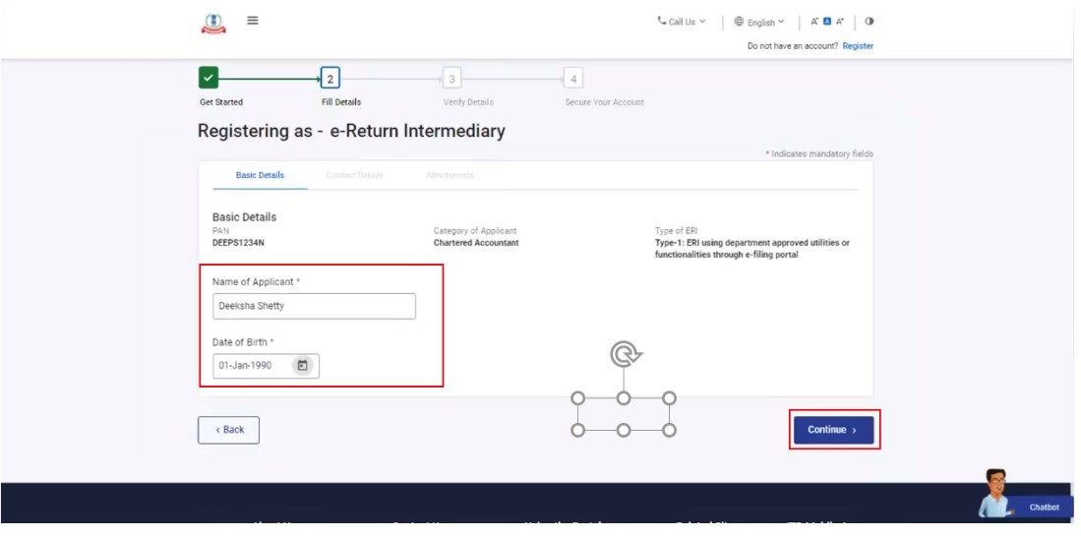The image size is (1081, 537).
Task: Click the completed Get Started step checkmark
Action: (x=209, y=78)
